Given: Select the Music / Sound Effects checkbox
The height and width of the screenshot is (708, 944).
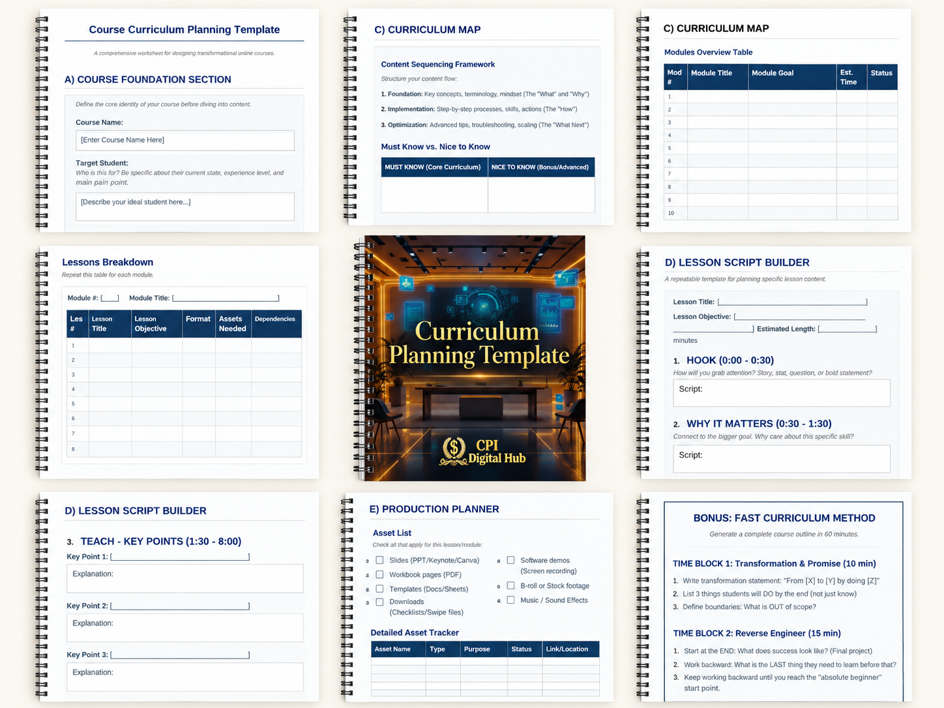Looking at the screenshot, I should (511, 600).
